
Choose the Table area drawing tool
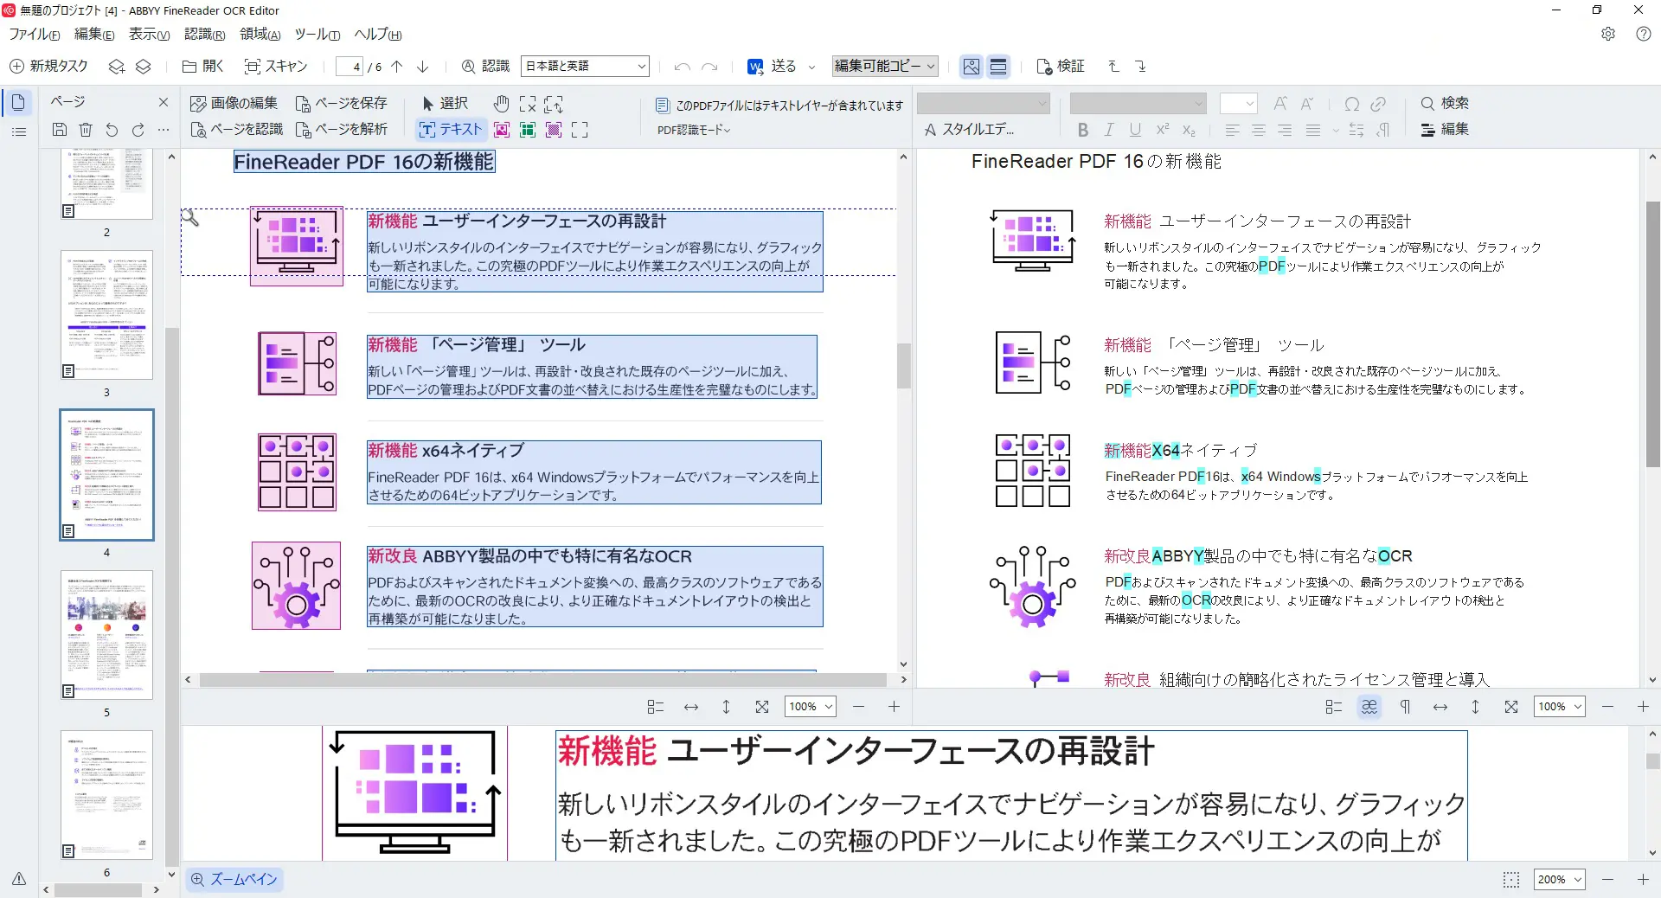point(528,130)
